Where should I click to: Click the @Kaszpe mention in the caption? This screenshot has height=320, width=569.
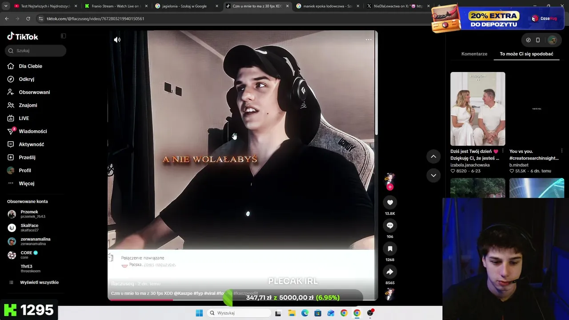pyautogui.click(x=182, y=294)
